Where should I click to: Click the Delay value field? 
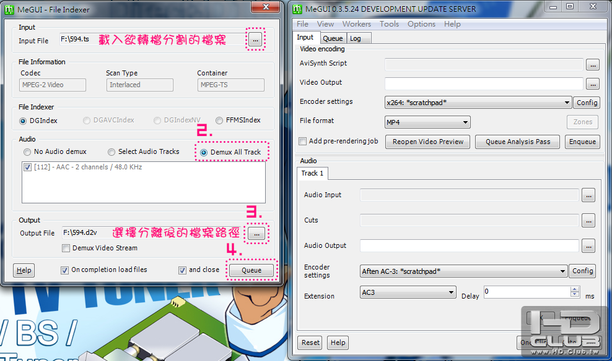(x=527, y=292)
